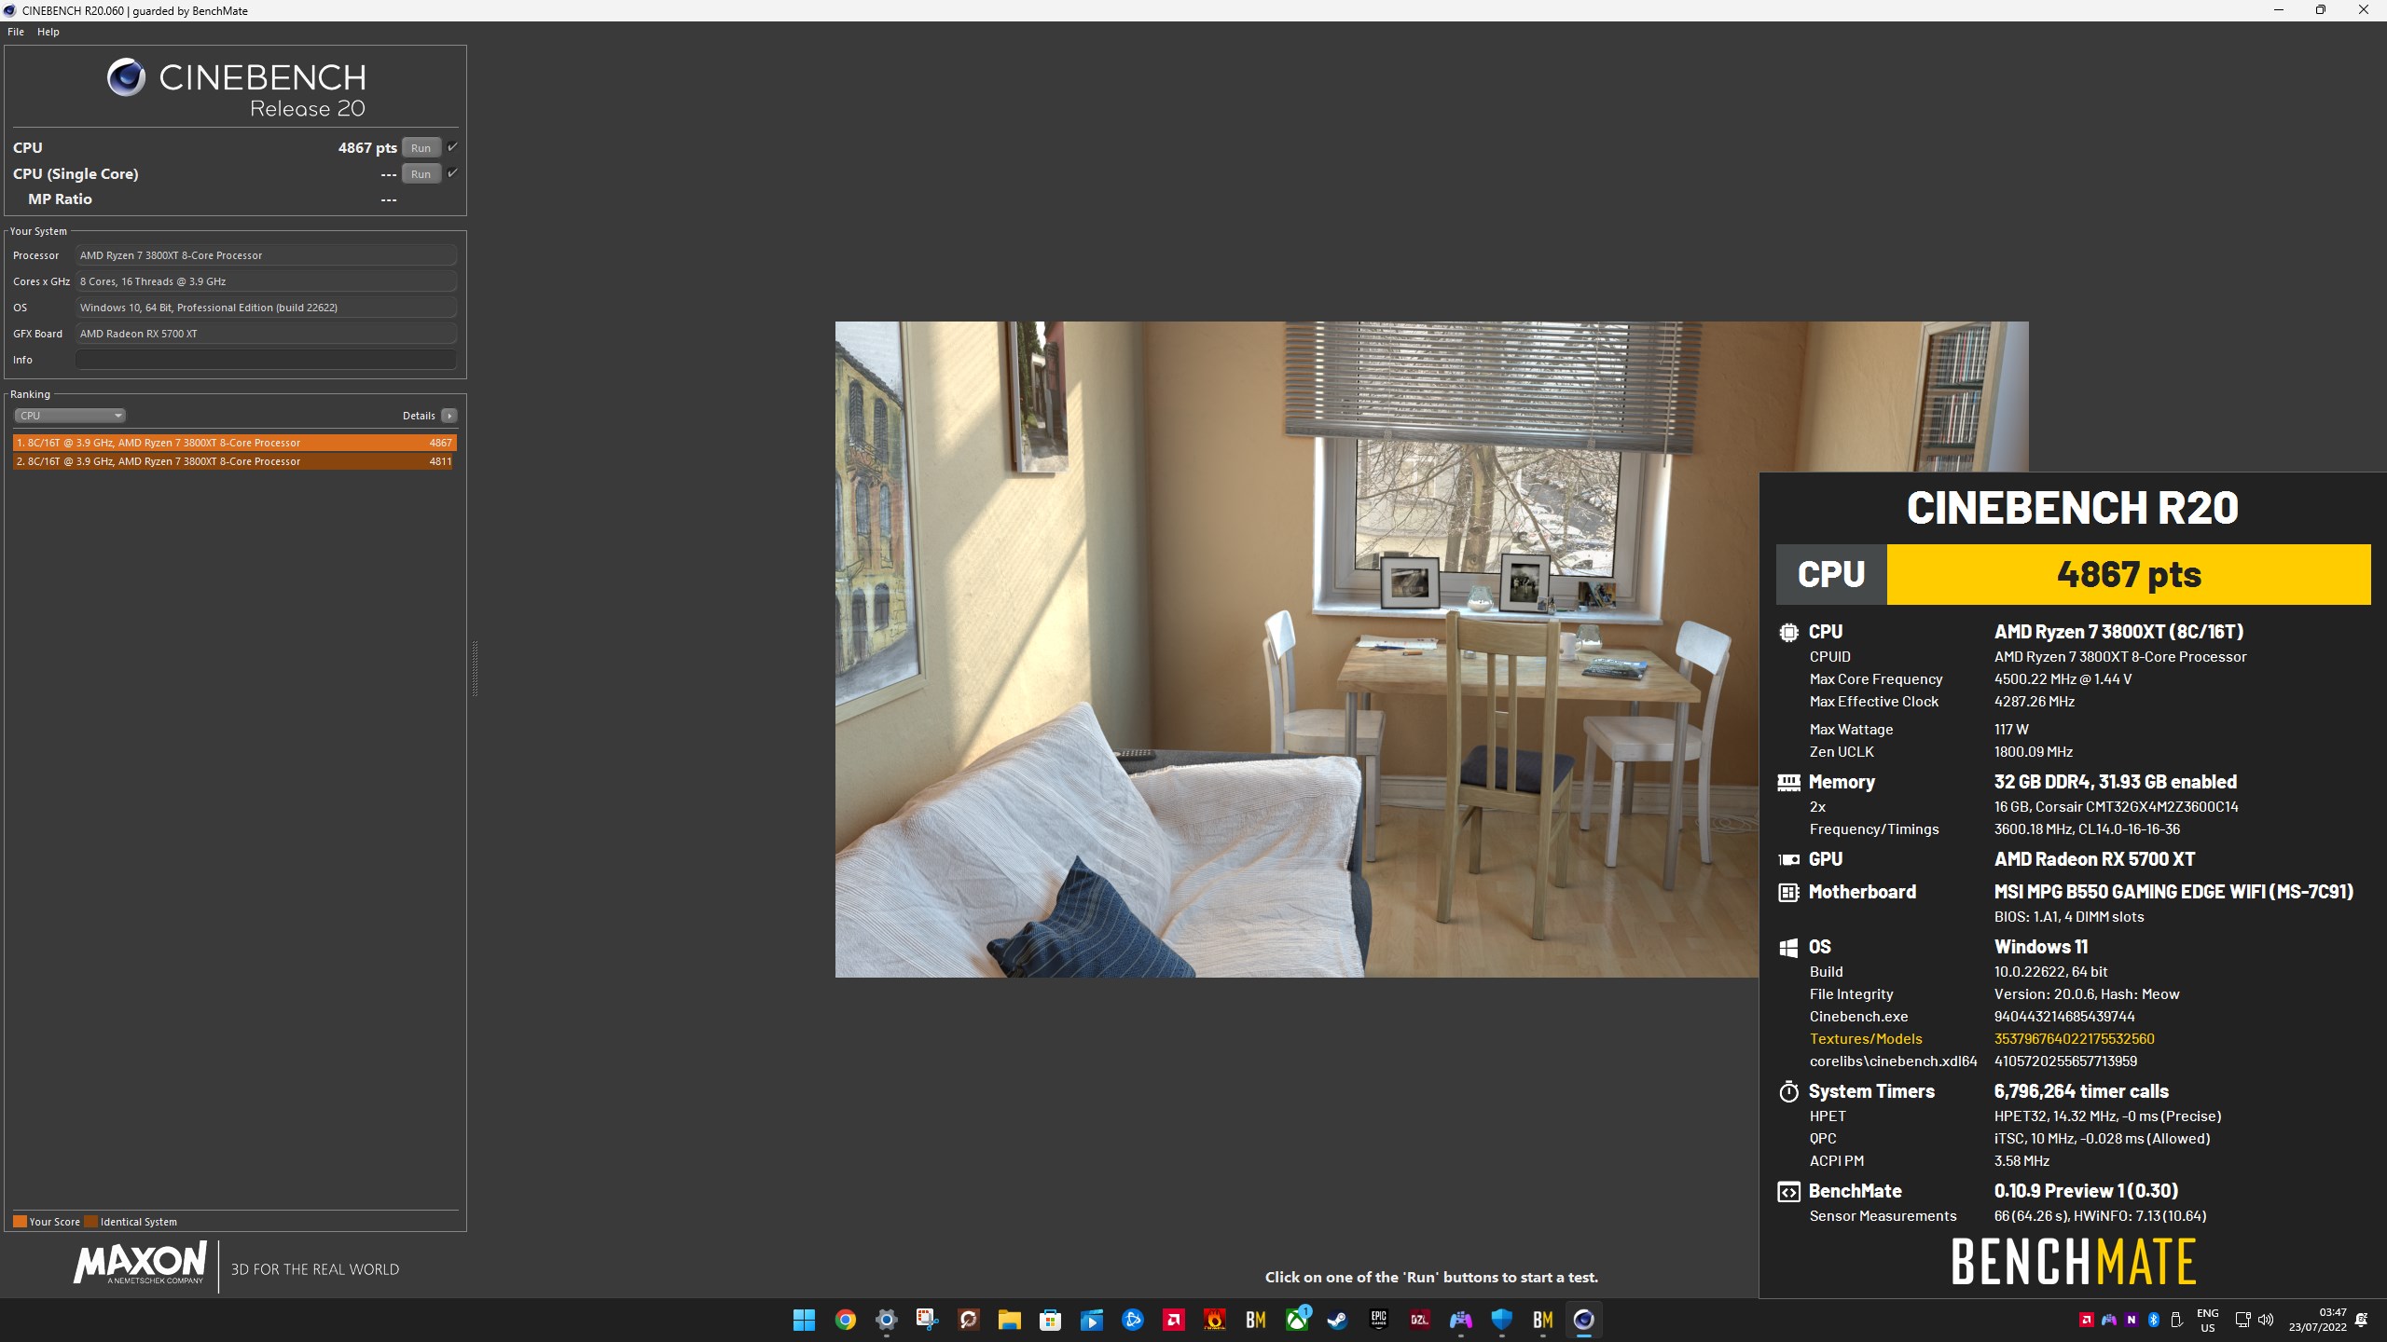
Task: Open Windows Security shield in taskbar
Action: (x=1501, y=1320)
